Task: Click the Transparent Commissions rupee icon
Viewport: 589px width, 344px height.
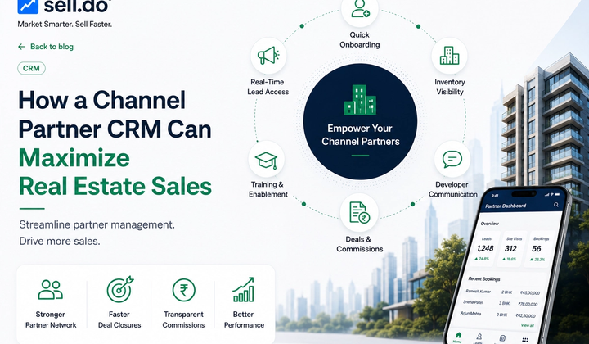Action: (184, 290)
